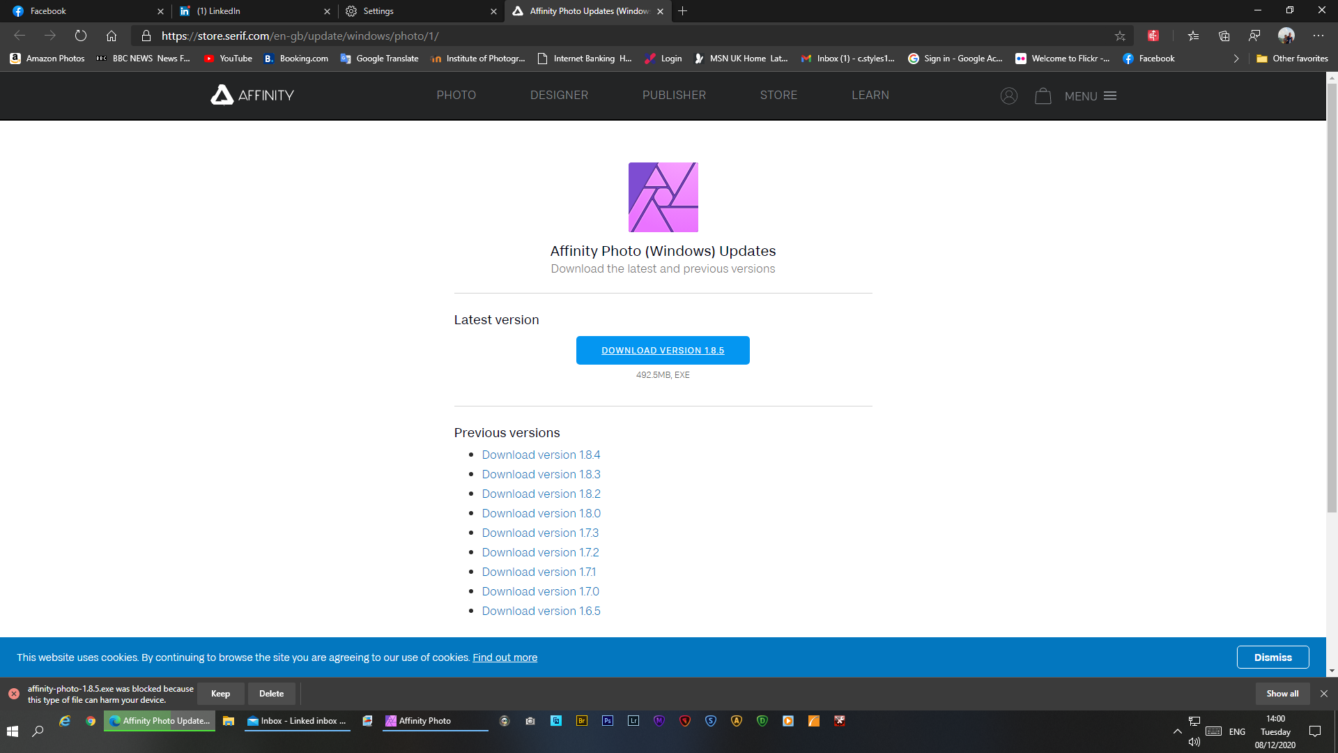This screenshot has height=753, width=1338.
Task: Keep the blocked affinity-photo-1.8.5.exe download
Action: pos(220,694)
